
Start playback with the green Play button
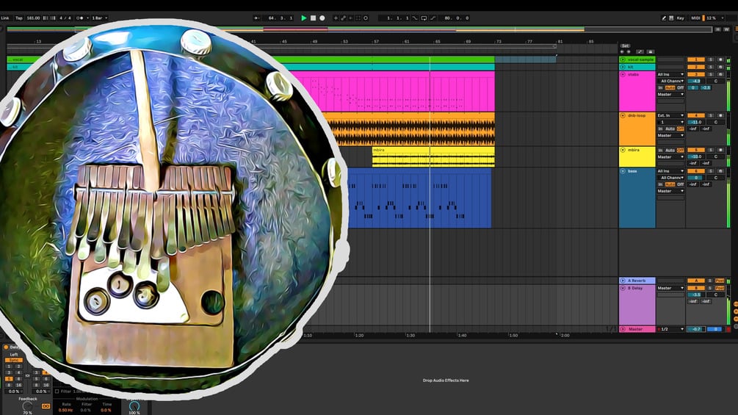pos(303,18)
